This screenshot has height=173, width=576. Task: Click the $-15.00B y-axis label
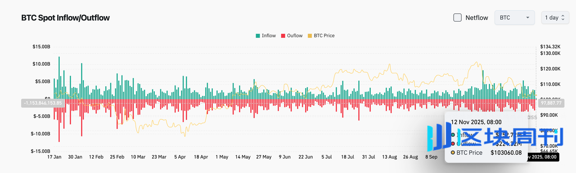pyautogui.click(x=40, y=151)
